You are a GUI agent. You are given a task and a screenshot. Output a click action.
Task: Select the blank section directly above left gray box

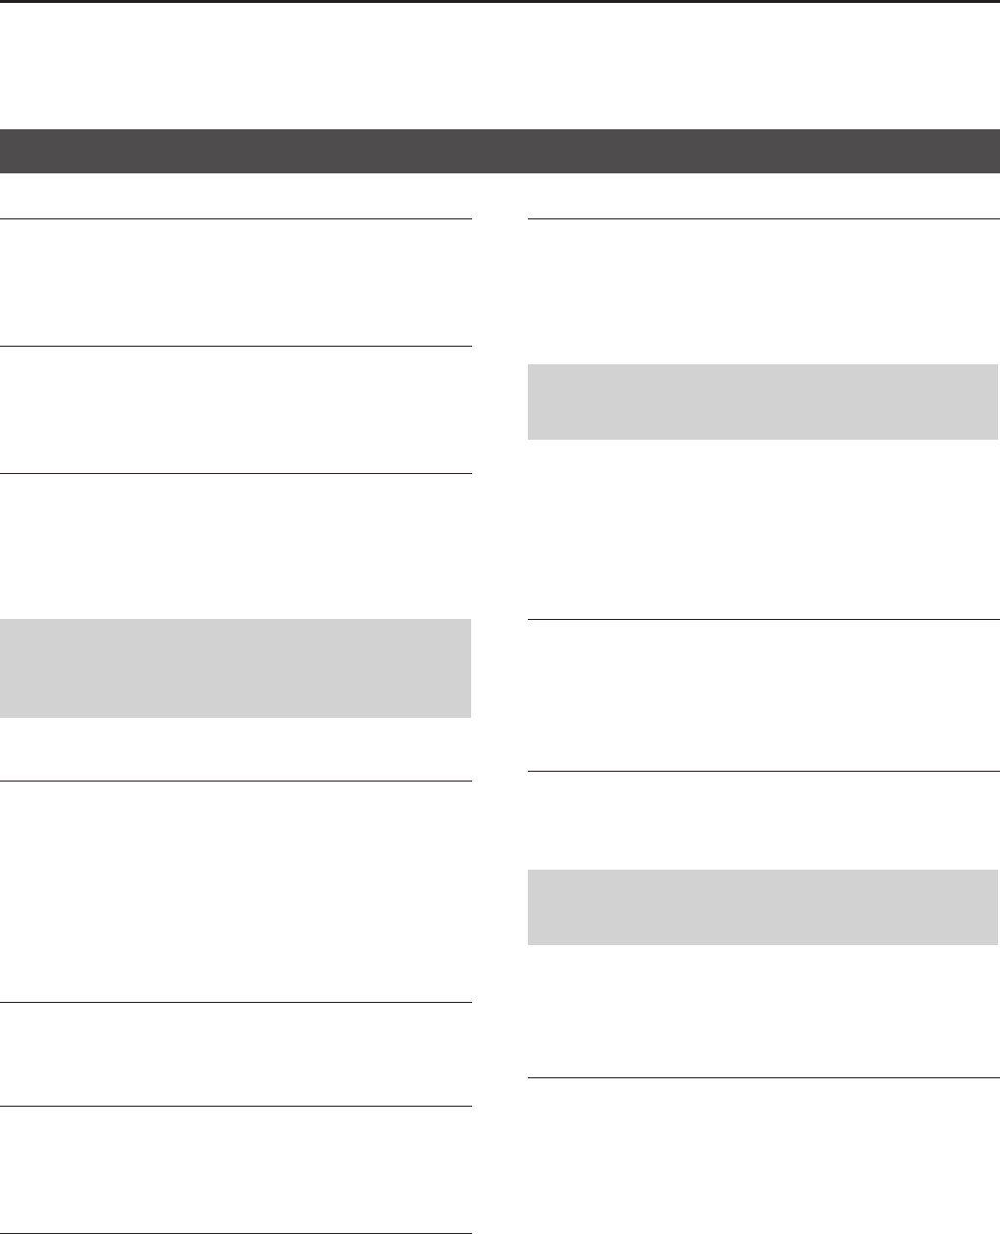[x=235, y=546]
